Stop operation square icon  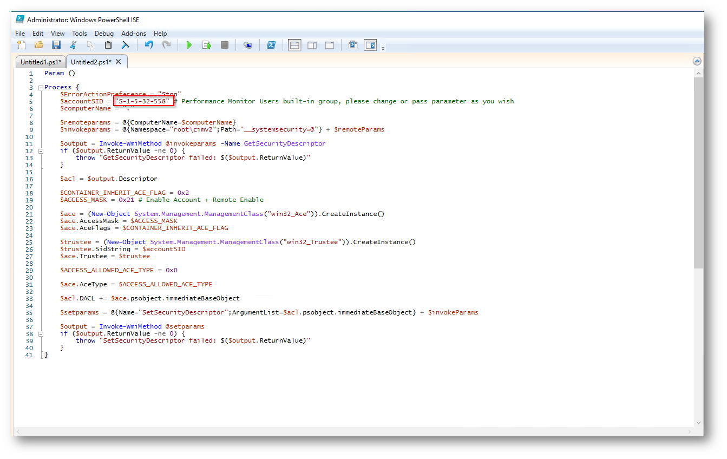click(224, 45)
